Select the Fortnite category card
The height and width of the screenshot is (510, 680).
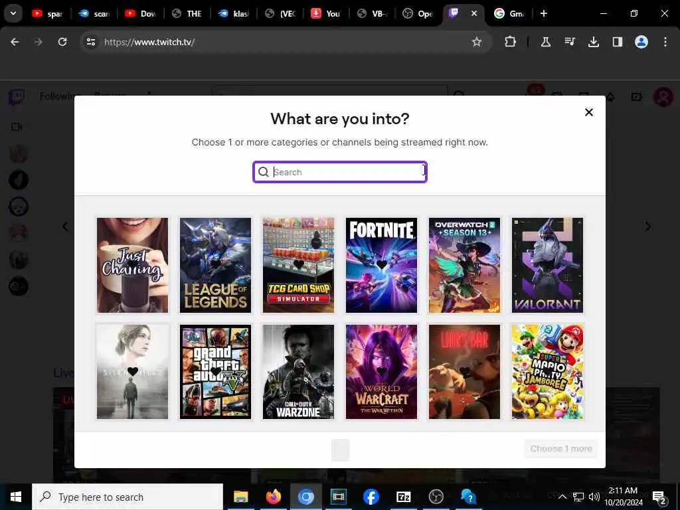(x=382, y=265)
